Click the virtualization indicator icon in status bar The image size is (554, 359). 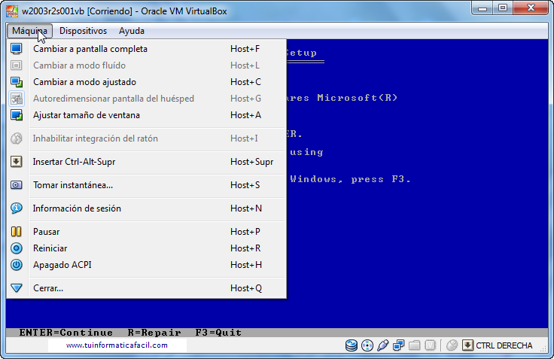[430, 345]
